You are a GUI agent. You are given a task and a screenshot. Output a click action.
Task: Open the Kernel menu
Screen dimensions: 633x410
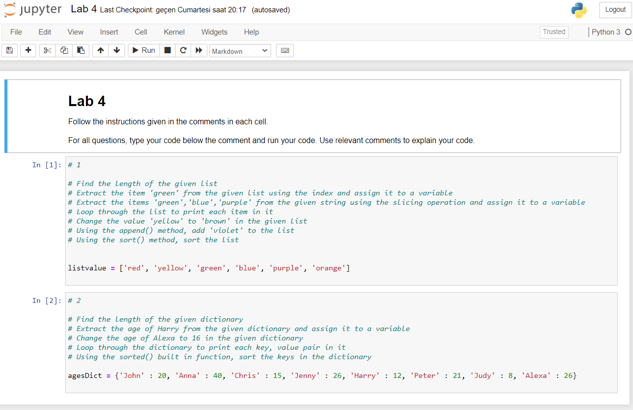pyautogui.click(x=174, y=32)
